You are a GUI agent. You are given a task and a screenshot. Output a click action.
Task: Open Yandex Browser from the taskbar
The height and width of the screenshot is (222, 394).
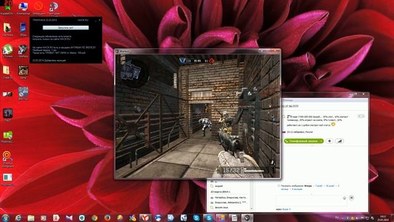pos(145,218)
